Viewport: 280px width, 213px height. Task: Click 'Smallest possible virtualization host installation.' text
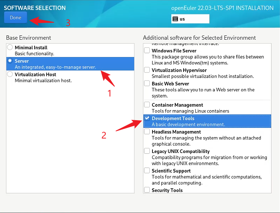(203, 76)
